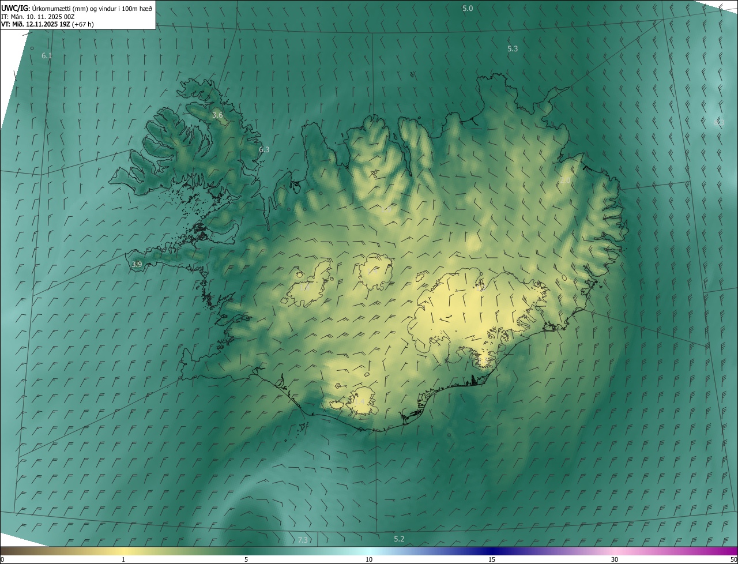Click the colour scale tick labelled 50
This screenshot has width=738, height=564.
pos(733,559)
